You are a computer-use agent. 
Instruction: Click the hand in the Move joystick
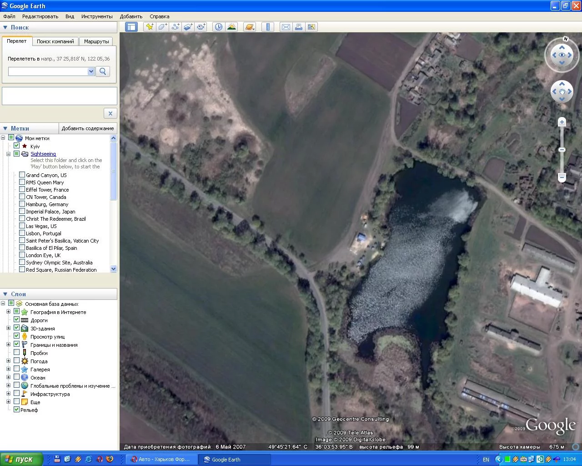click(562, 92)
